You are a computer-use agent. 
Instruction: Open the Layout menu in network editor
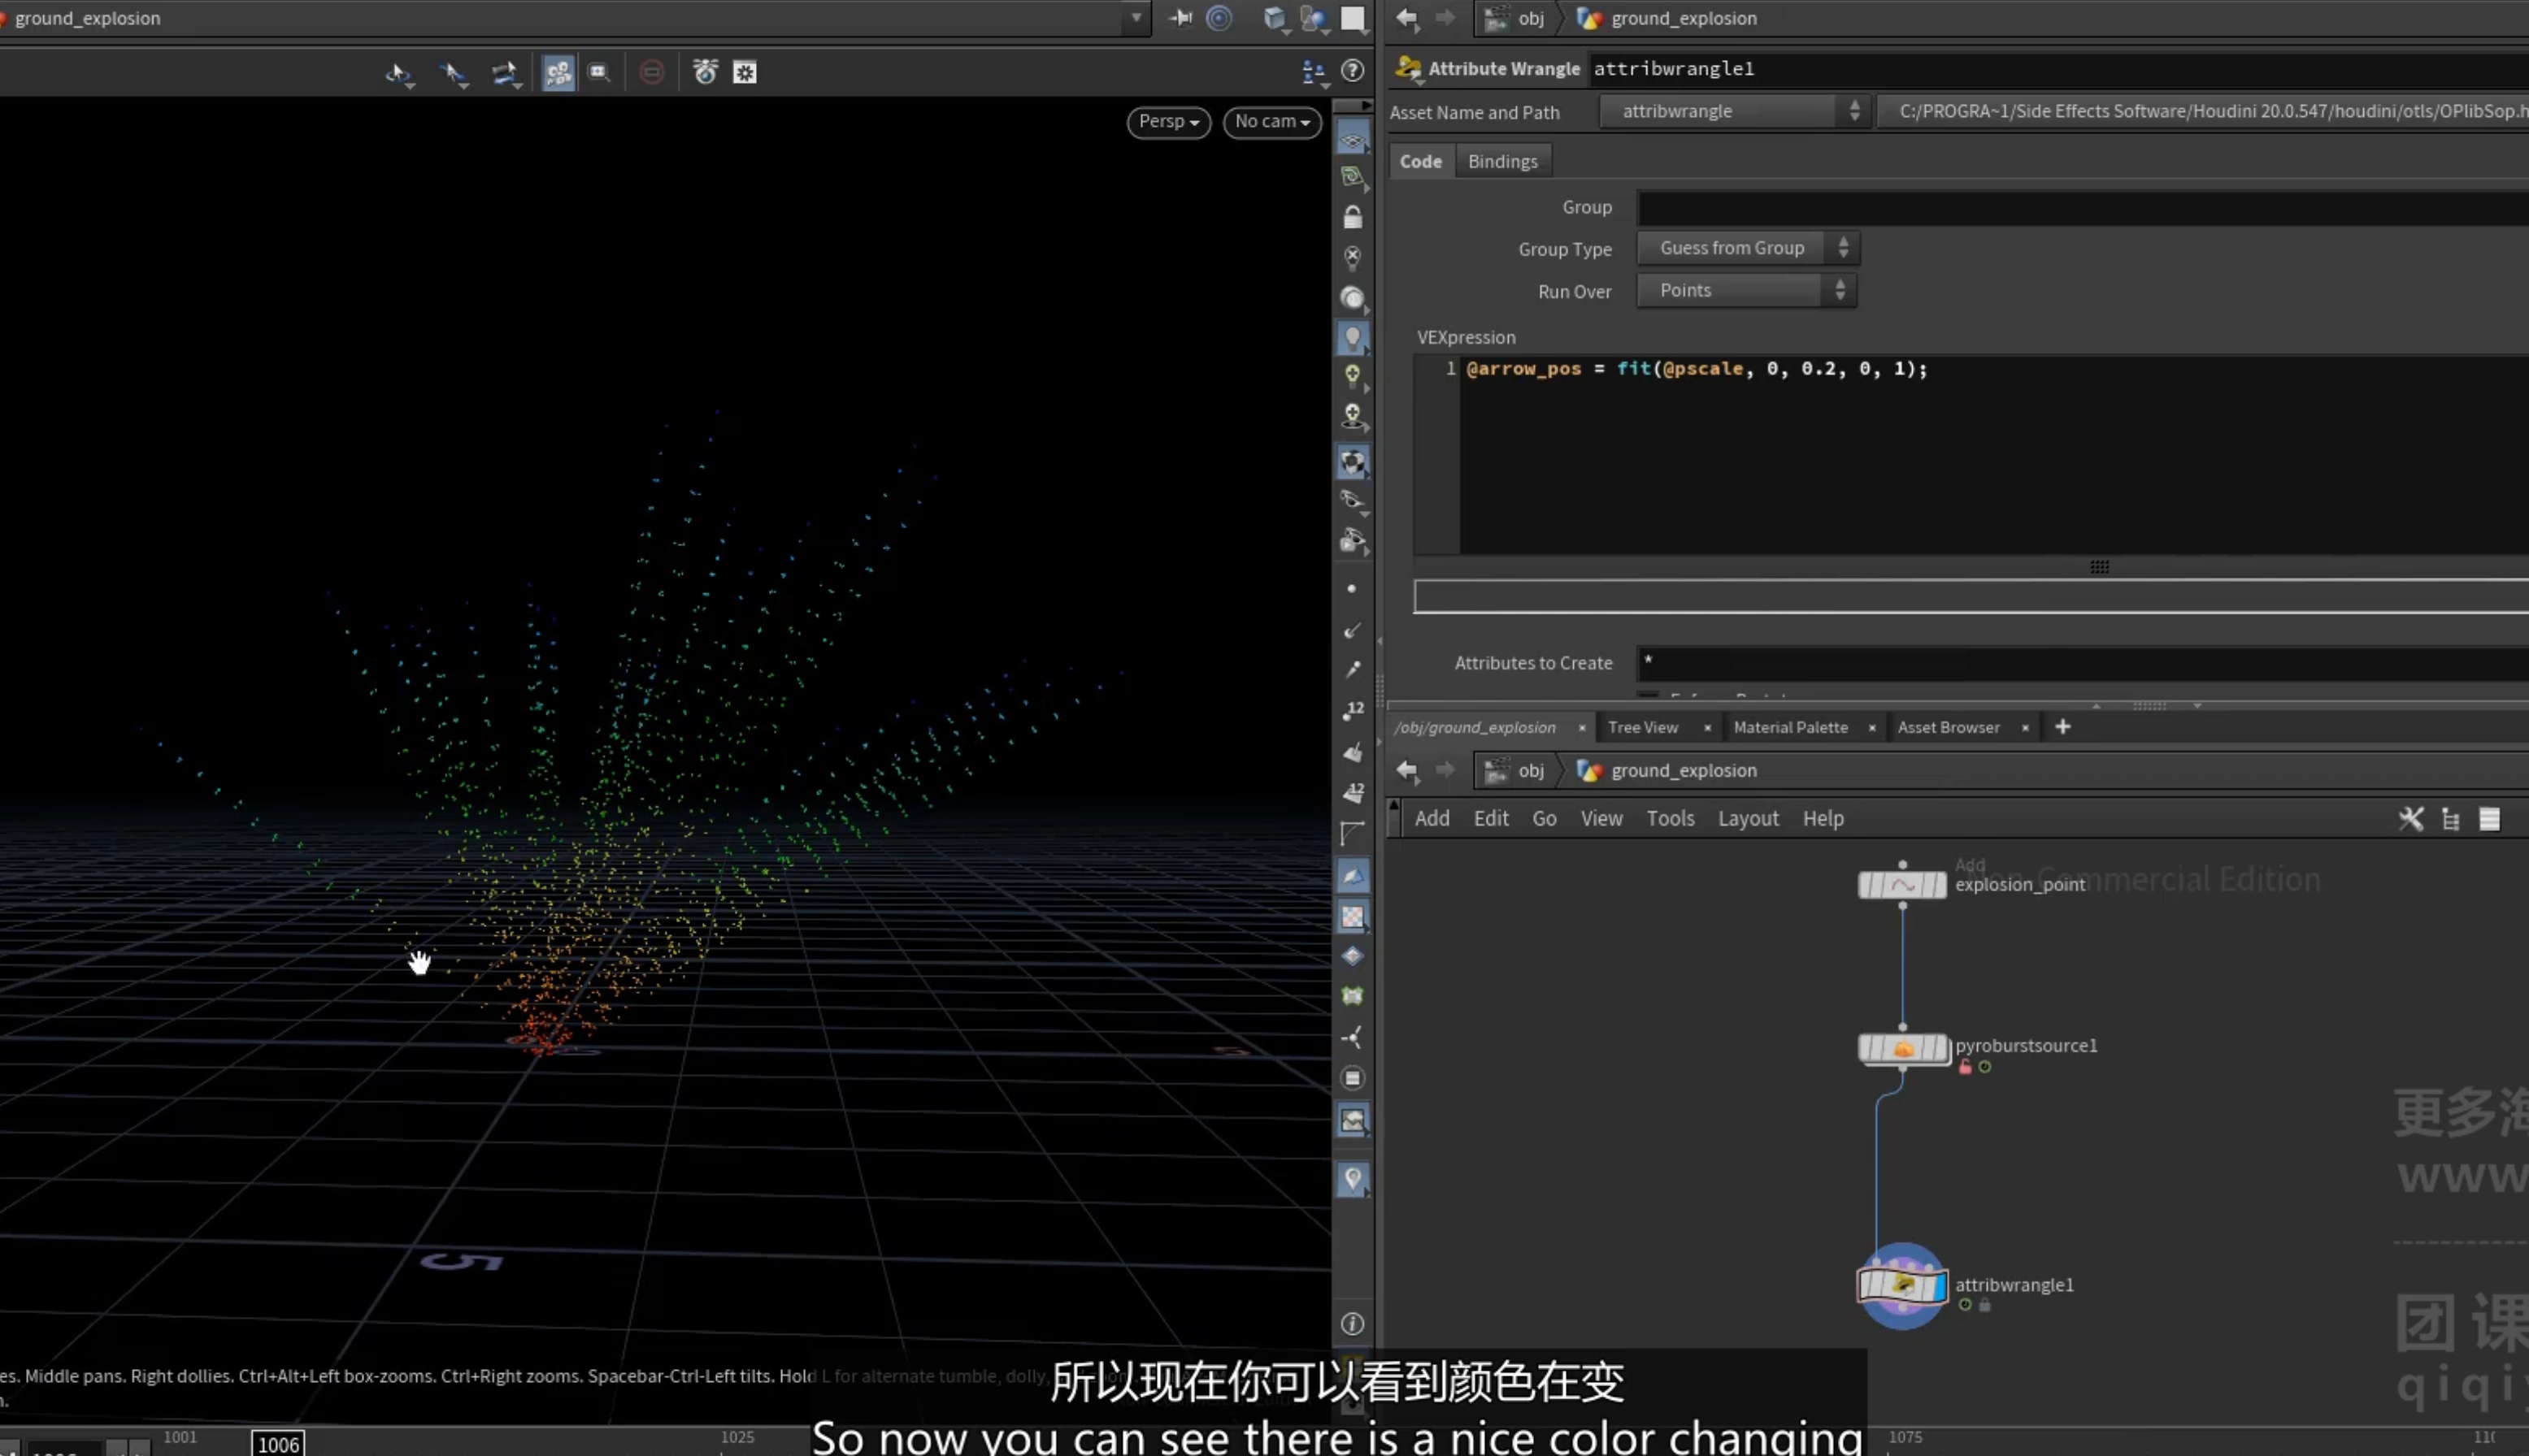click(1748, 819)
